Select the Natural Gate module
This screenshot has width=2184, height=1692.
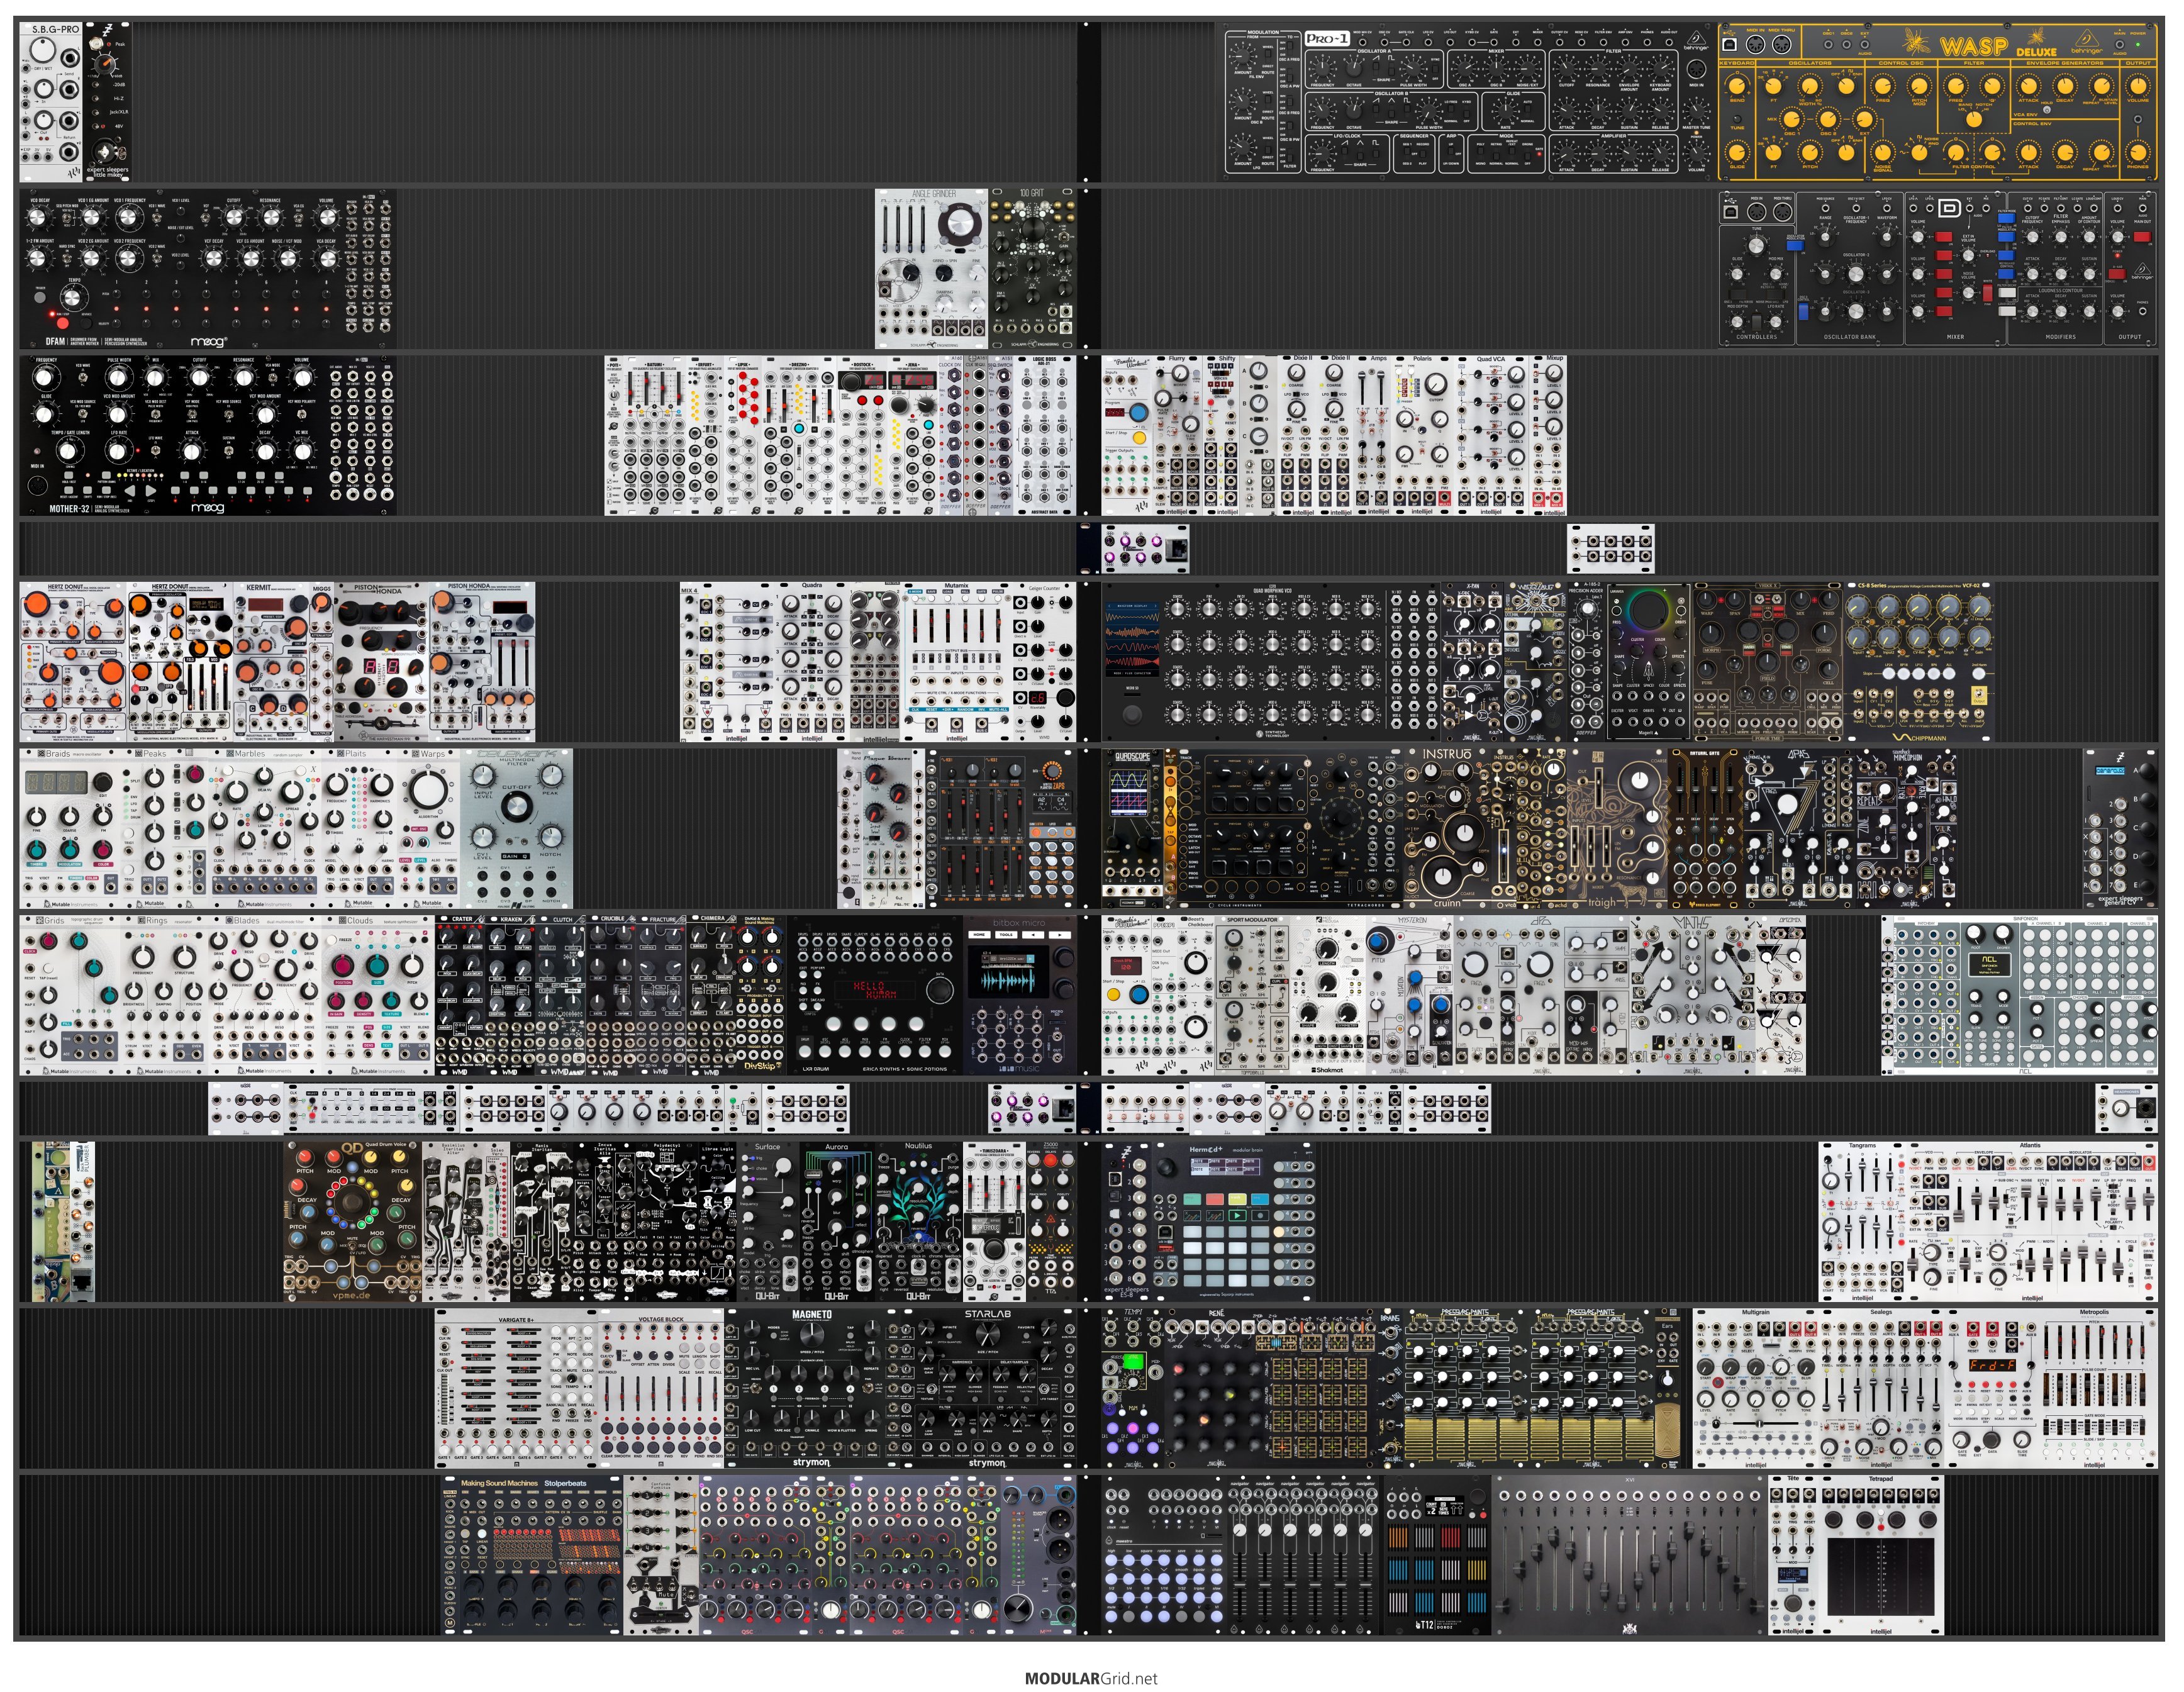click(x=1707, y=829)
